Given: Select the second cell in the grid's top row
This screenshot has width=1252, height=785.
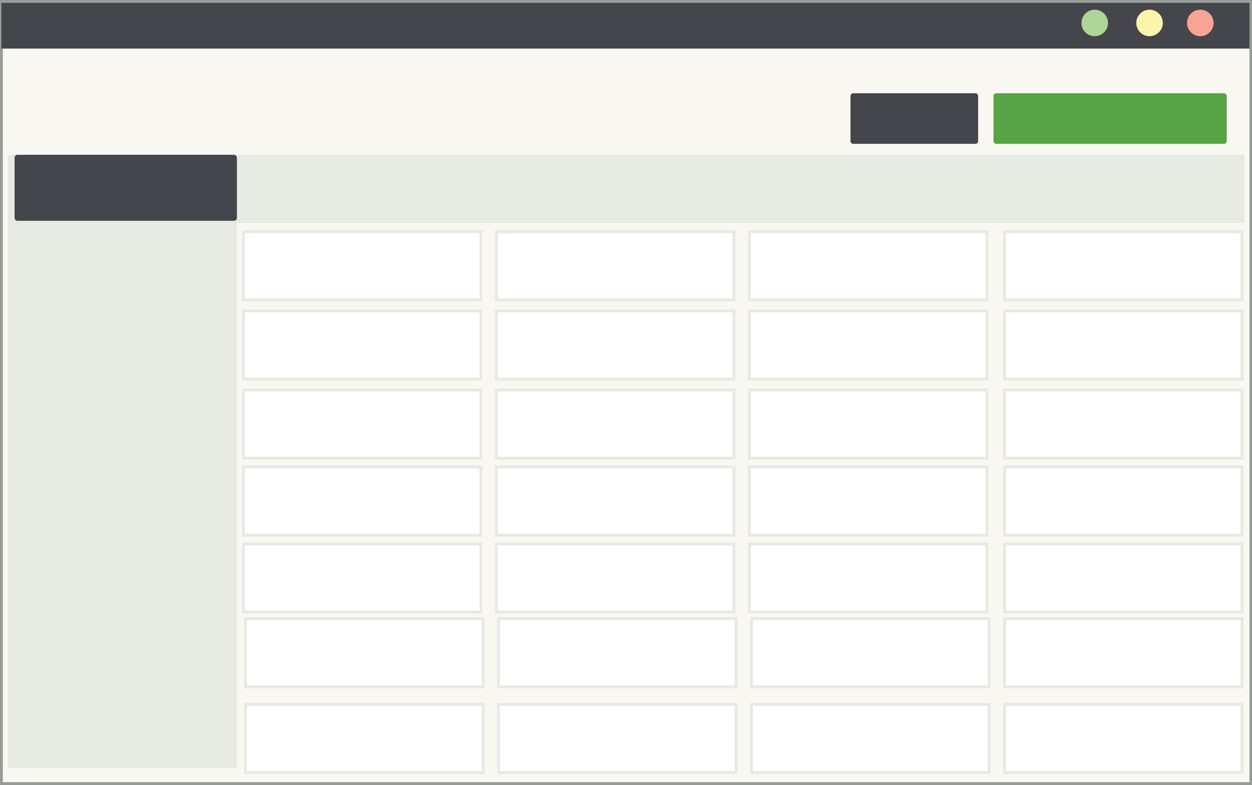Looking at the screenshot, I should [x=615, y=266].
